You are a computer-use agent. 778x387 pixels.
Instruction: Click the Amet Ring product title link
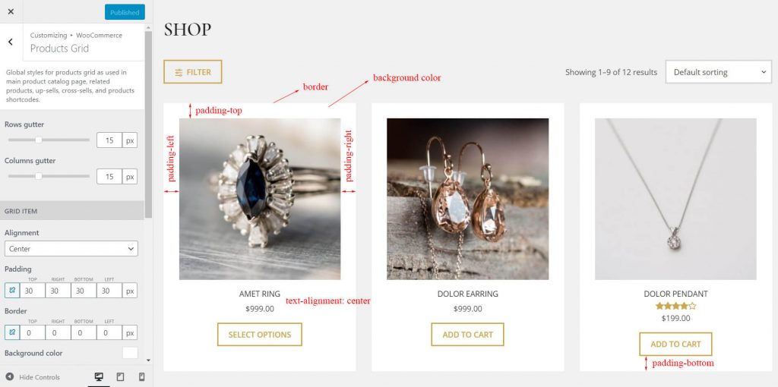click(x=260, y=294)
